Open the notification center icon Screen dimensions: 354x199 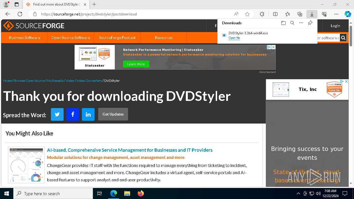pos(345,193)
